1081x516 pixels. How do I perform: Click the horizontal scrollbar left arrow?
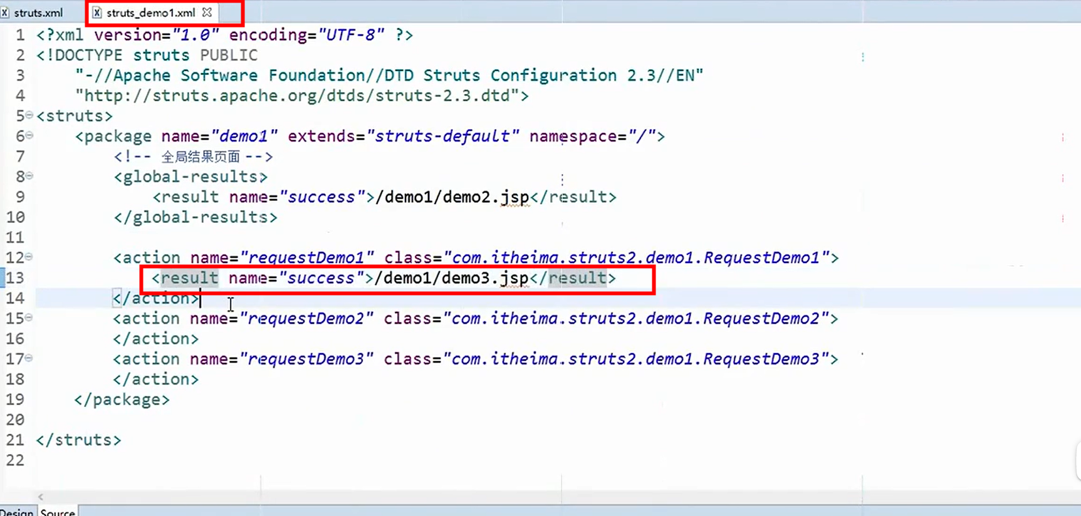pos(41,497)
